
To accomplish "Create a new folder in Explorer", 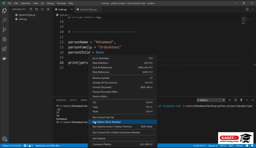I will [37, 9].
